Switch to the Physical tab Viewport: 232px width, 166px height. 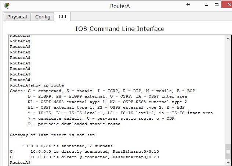(17, 17)
